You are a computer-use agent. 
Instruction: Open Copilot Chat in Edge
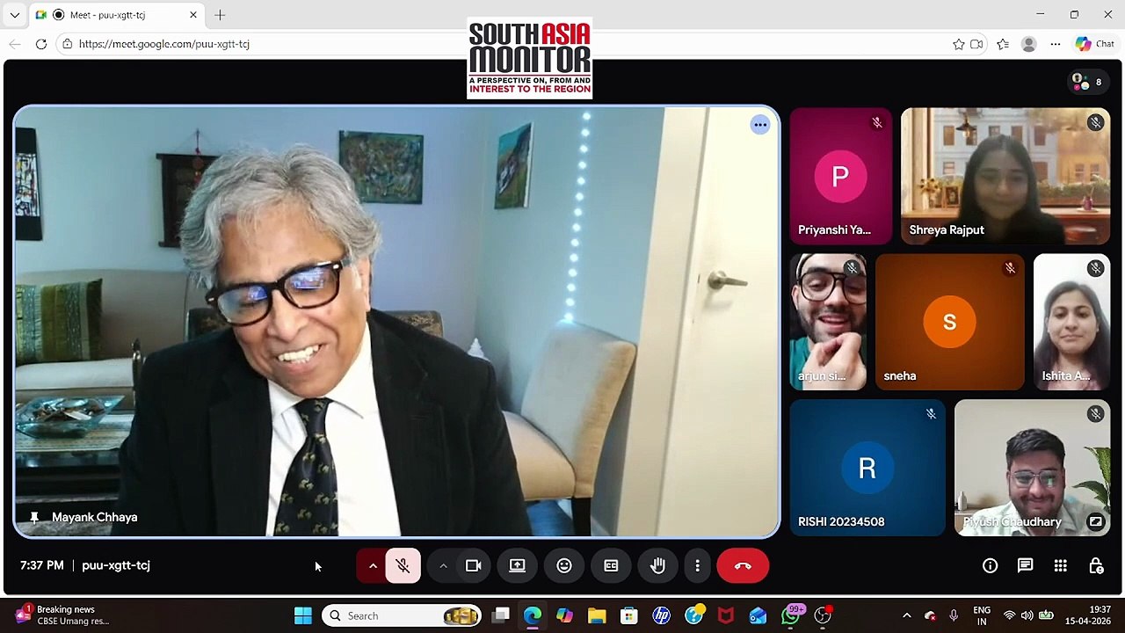(x=1095, y=44)
